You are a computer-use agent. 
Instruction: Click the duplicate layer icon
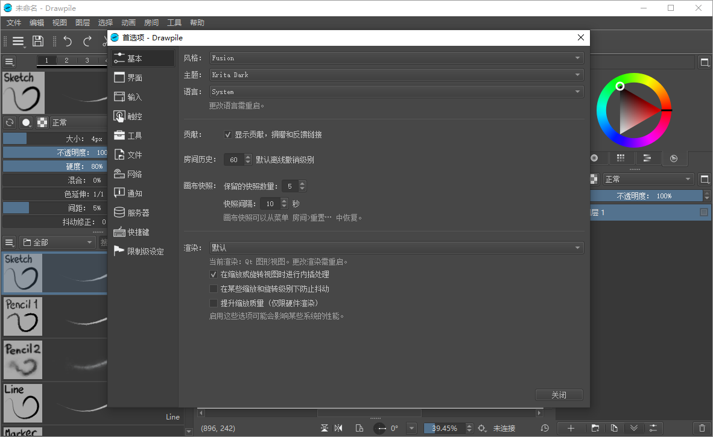point(614,428)
